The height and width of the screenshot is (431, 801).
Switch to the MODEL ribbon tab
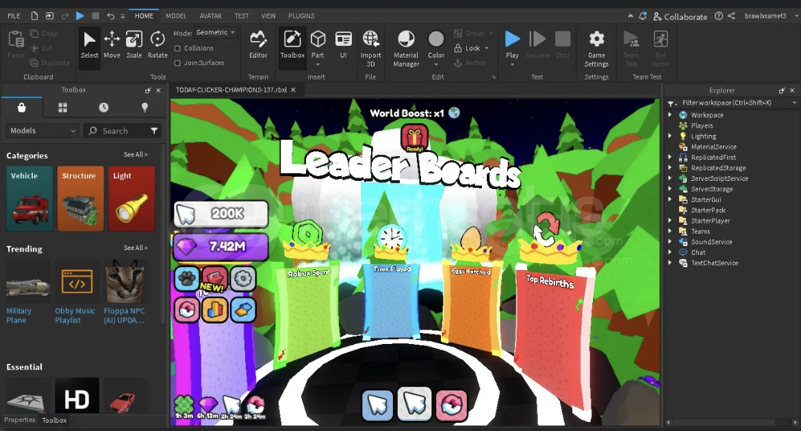[176, 16]
